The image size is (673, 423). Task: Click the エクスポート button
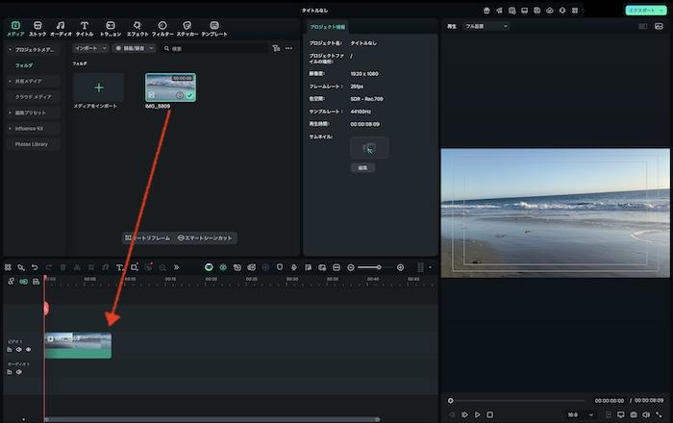[x=641, y=11]
